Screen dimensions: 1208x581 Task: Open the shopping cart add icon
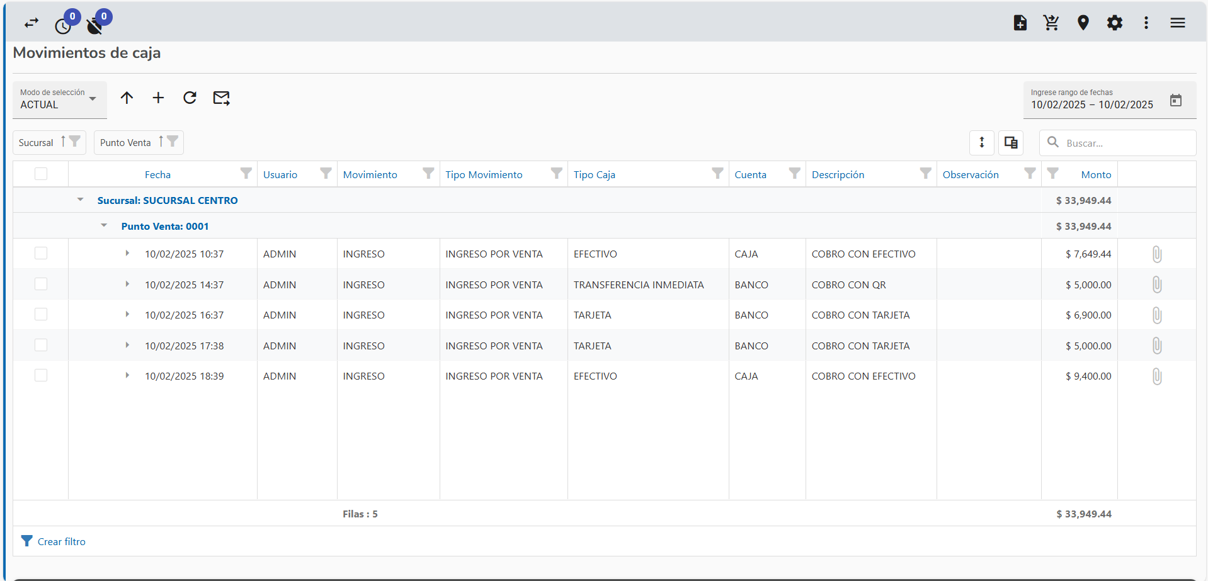tap(1051, 23)
